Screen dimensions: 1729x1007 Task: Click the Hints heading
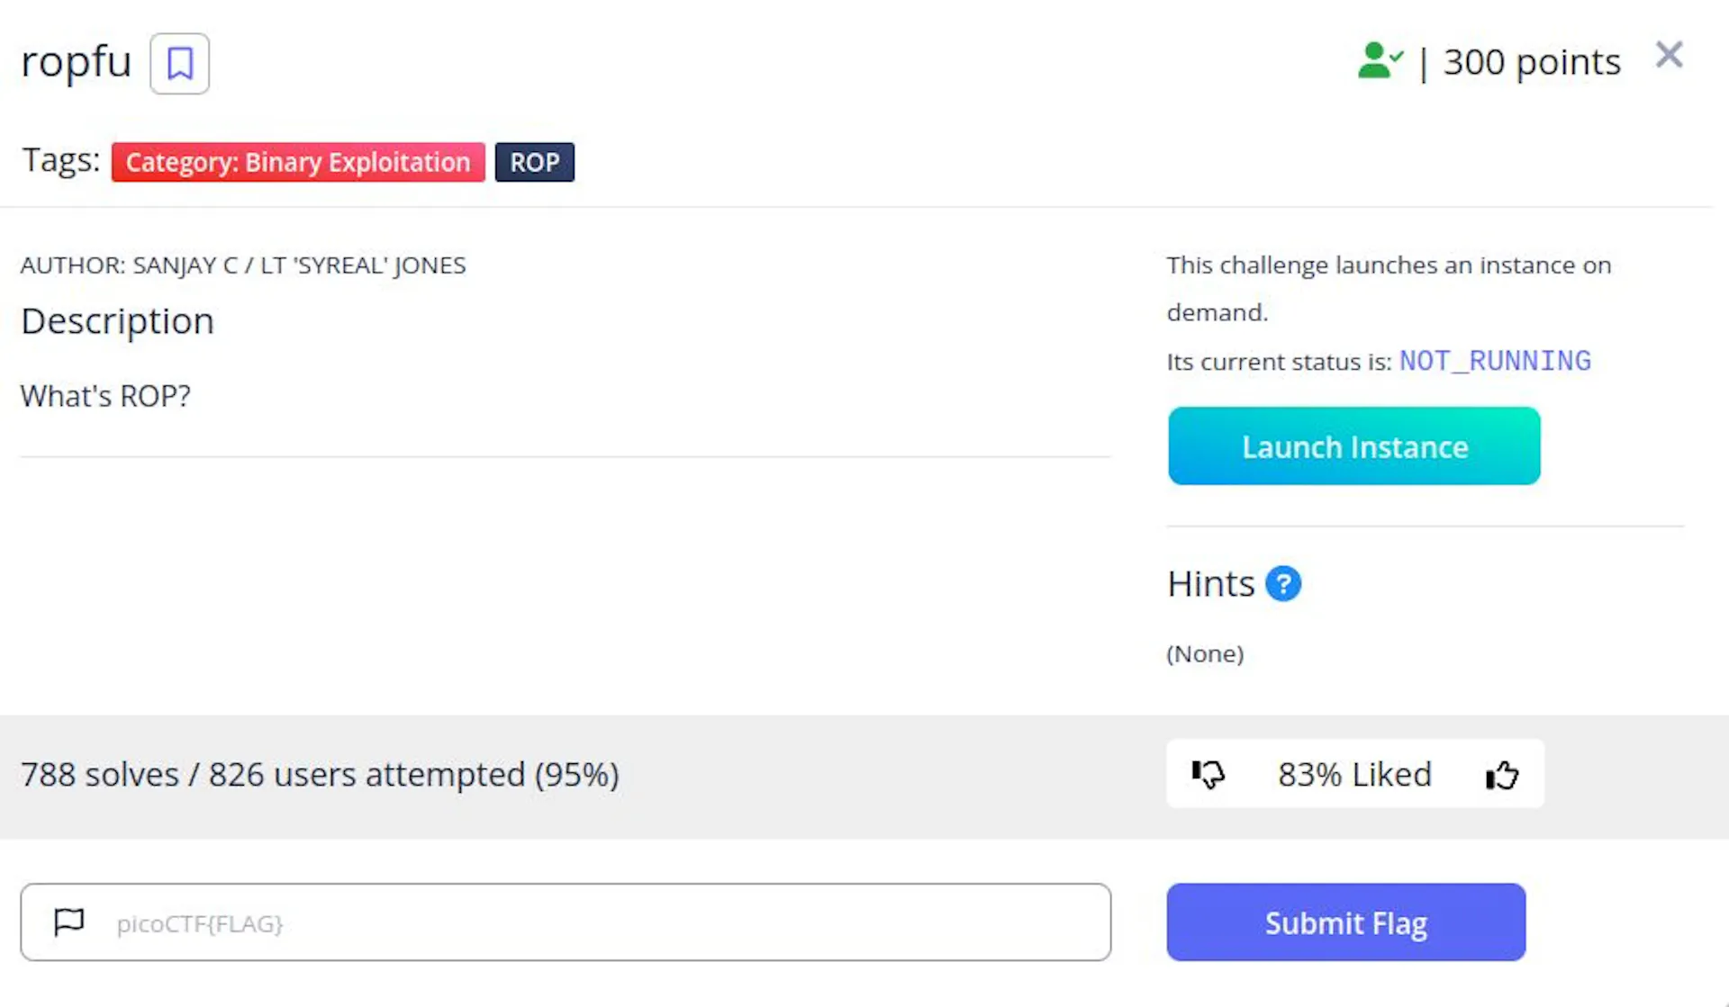1210,584
